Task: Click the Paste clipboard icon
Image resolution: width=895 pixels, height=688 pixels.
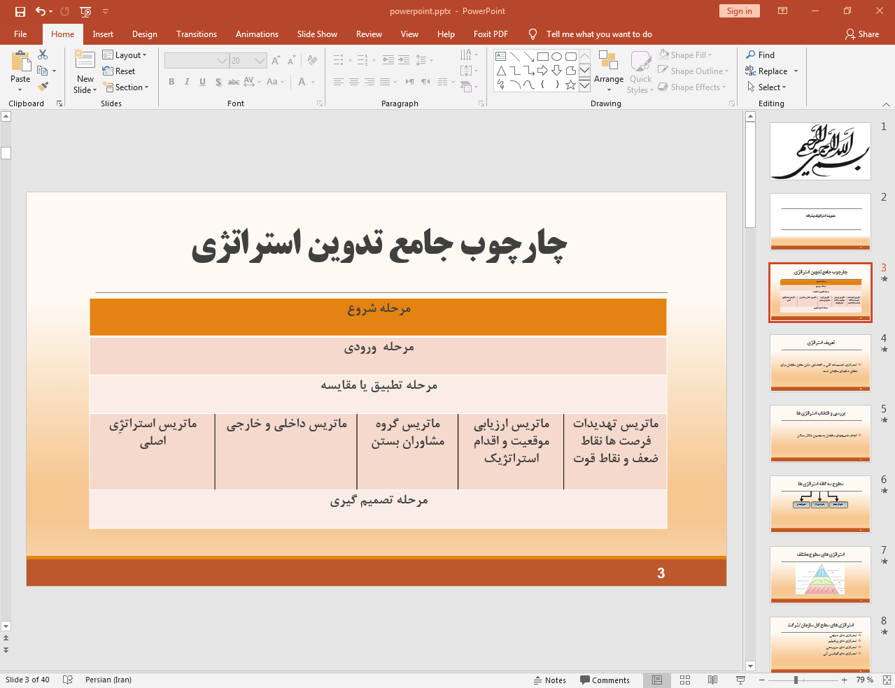Action: pos(20,62)
